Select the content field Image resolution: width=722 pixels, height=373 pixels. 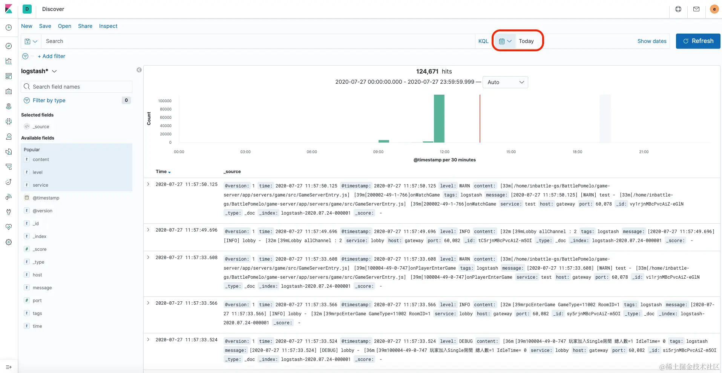point(41,160)
